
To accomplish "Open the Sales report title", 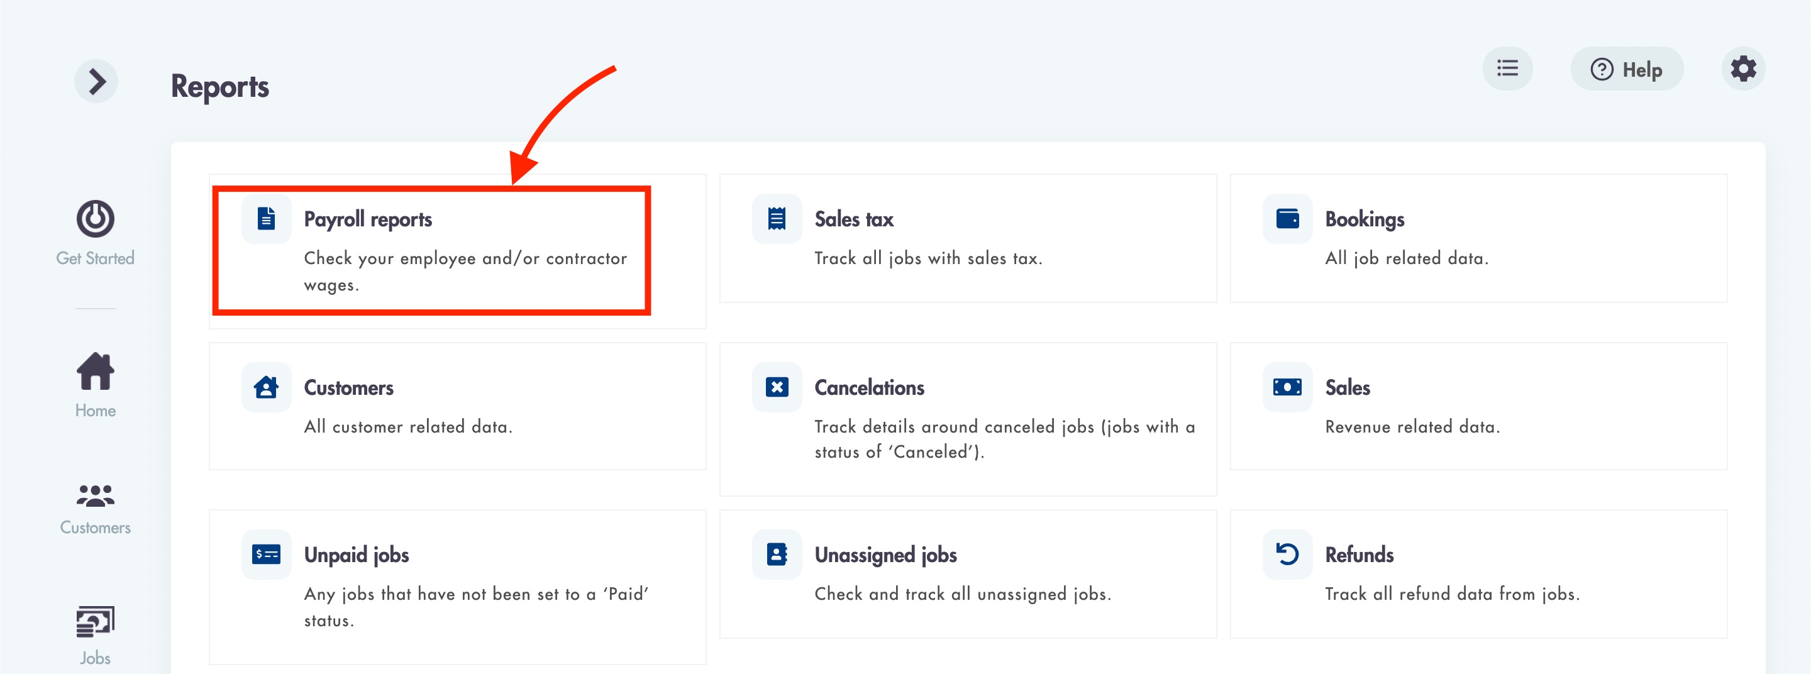I will tap(1347, 387).
